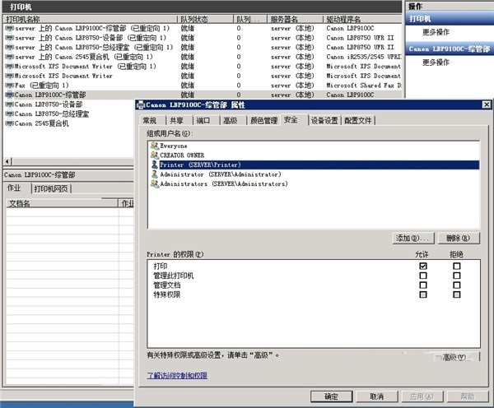Image resolution: width=494 pixels, height=408 pixels.
Task: Expand 更多操作 under Canon LBP9100C-综管部
Action: click(436, 63)
